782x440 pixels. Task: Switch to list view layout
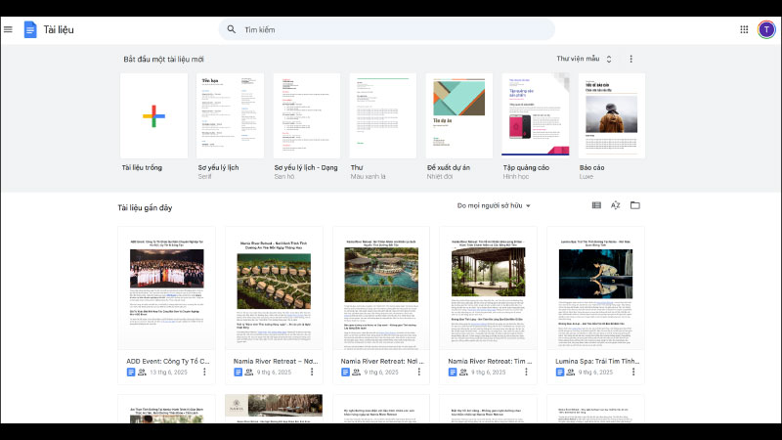596,205
